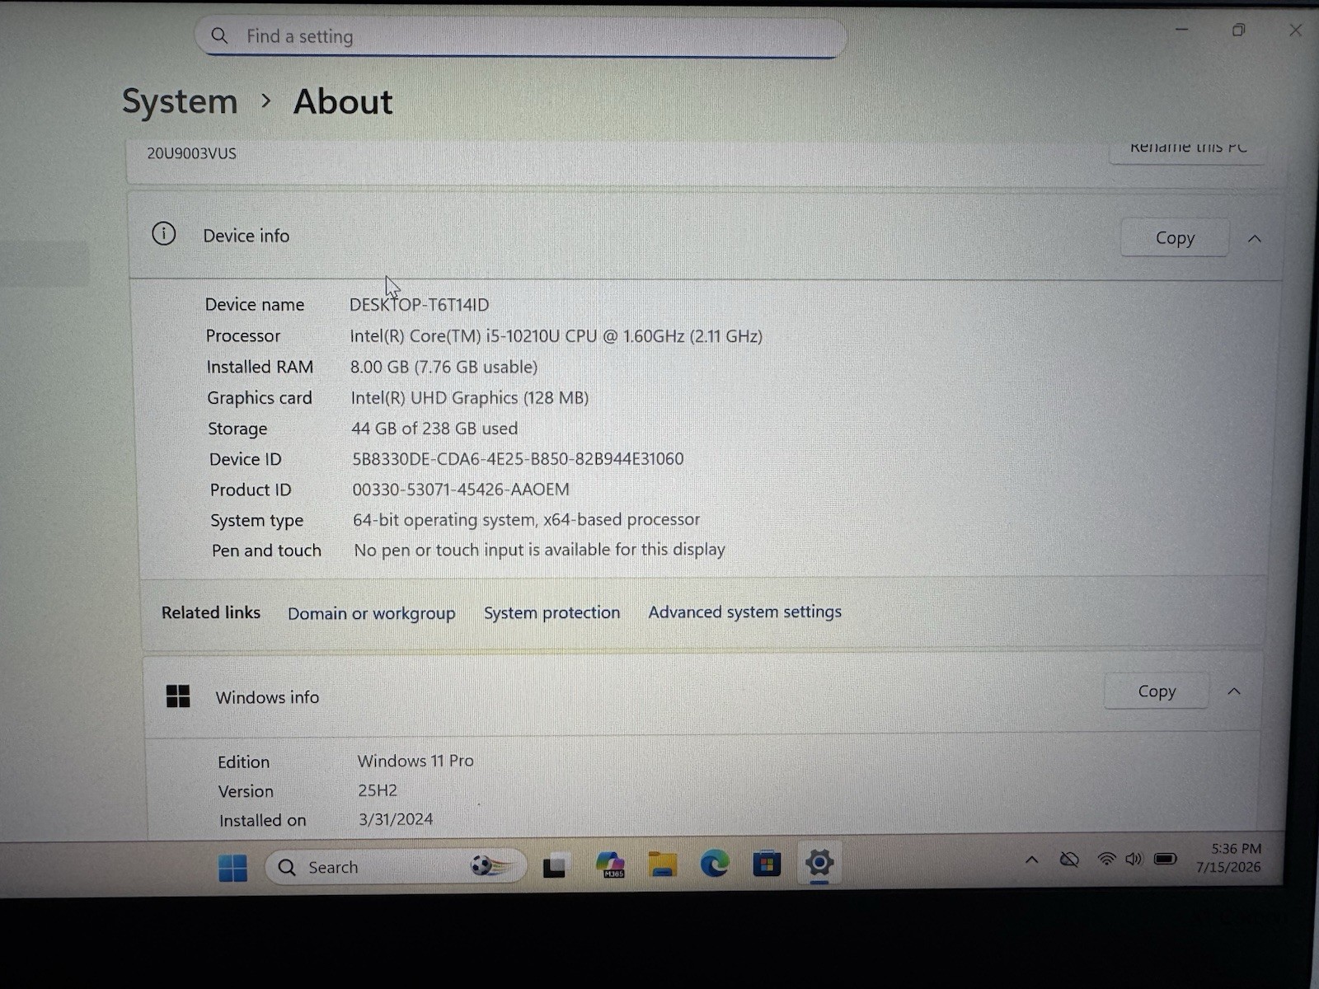The width and height of the screenshot is (1319, 989).
Task: Open Domain or workgroup link
Action: [x=371, y=613]
